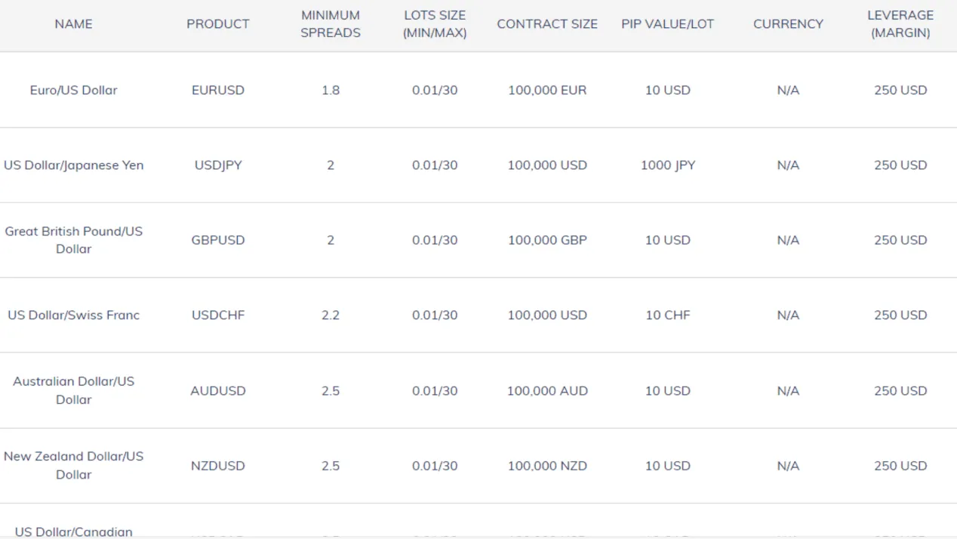Click the USDCHF product code

[x=218, y=315]
